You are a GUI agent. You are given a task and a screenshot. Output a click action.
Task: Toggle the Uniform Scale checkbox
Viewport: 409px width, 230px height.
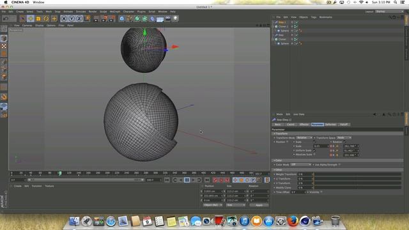click(314, 151)
